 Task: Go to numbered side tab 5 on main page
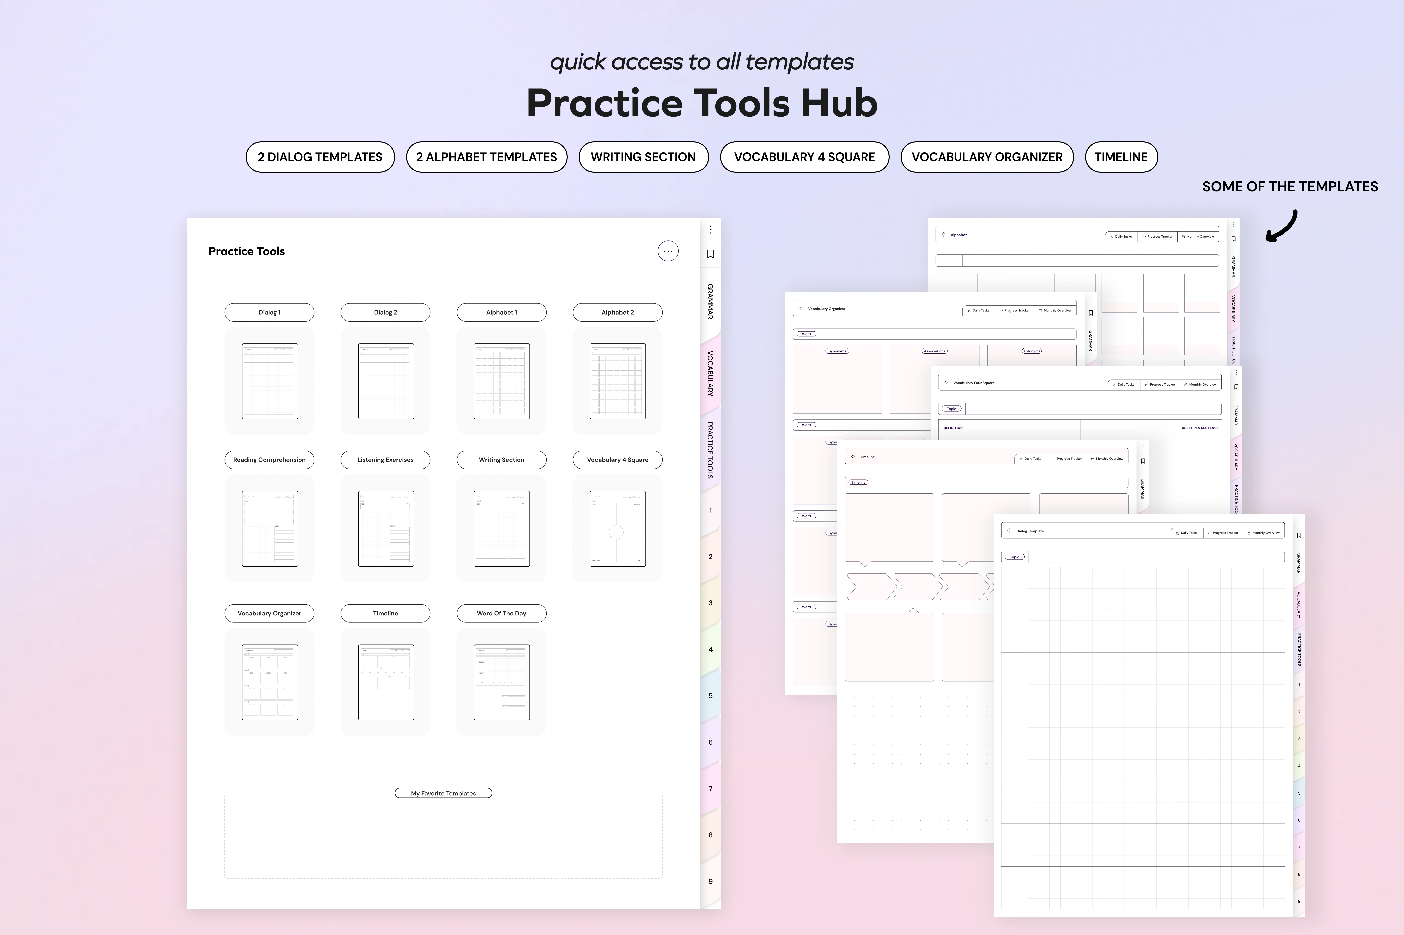(x=710, y=696)
